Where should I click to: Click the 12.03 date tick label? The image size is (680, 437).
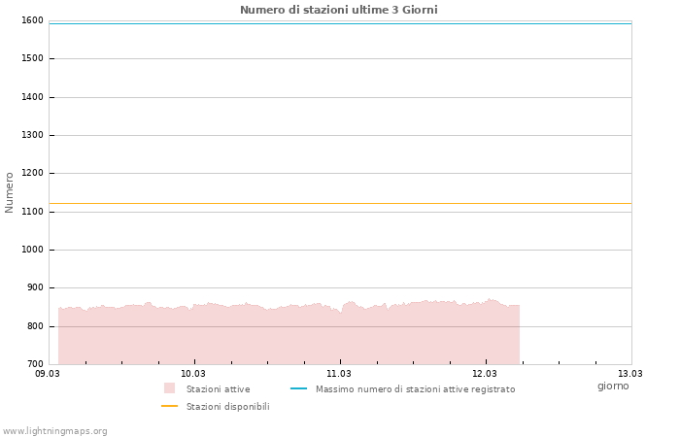485,373
